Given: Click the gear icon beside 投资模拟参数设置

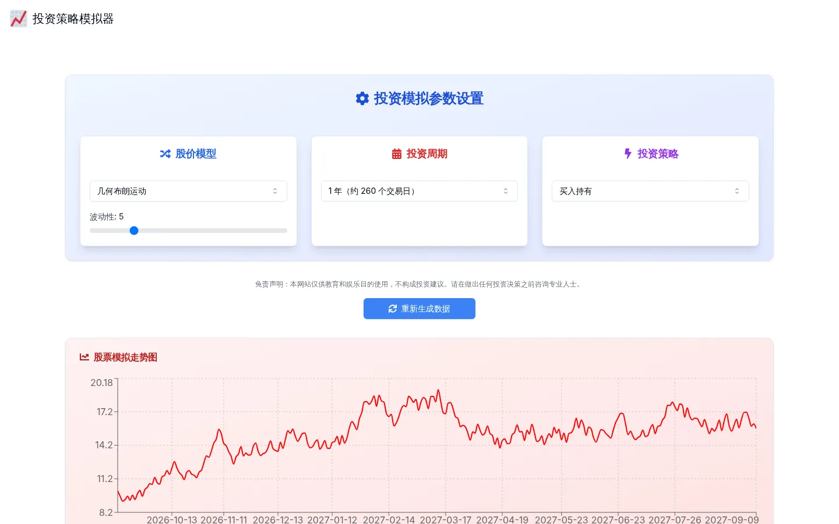Looking at the screenshot, I should pyautogui.click(x=362, y=98).
